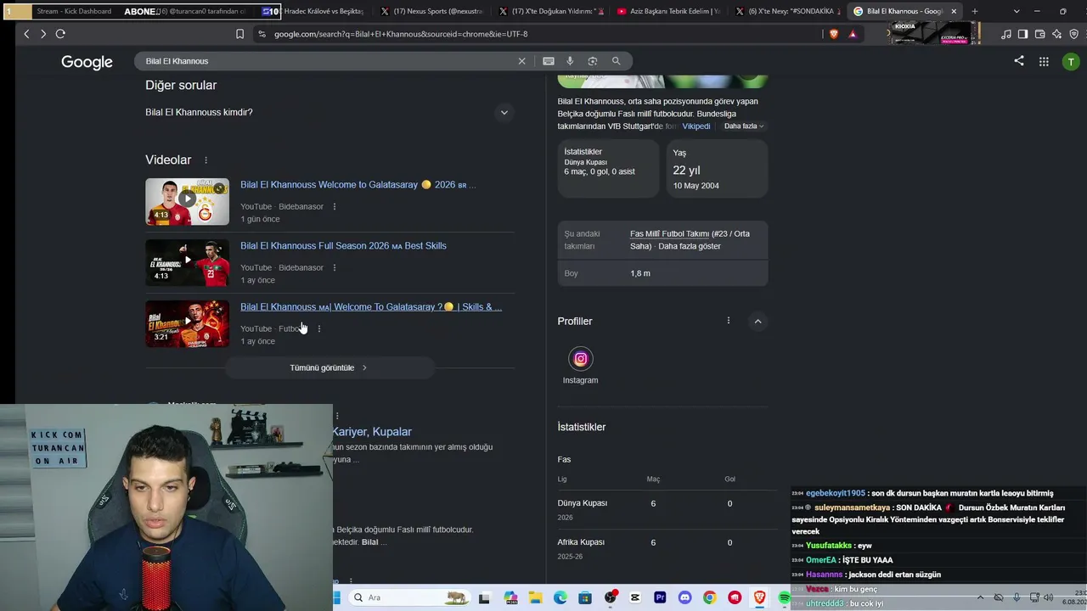Clear the Google search box with X
Image resolution: width=1087 pixels, height=611 pixels.
click(522, 61)
